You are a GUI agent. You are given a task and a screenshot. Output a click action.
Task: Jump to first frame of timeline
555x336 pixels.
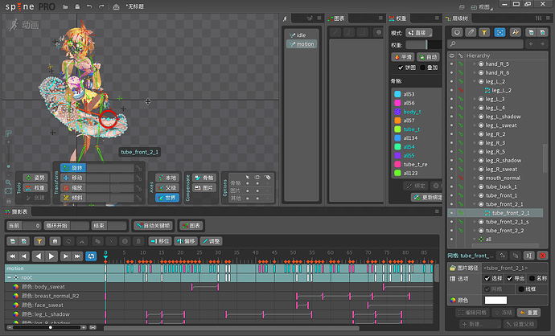coord(12,256)
